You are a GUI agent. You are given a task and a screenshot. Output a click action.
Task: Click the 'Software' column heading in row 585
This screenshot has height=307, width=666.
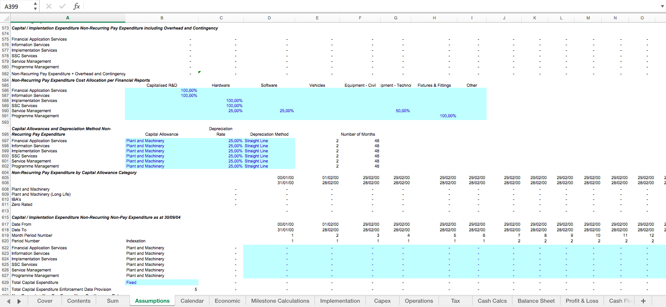click(x=269, y=85)
